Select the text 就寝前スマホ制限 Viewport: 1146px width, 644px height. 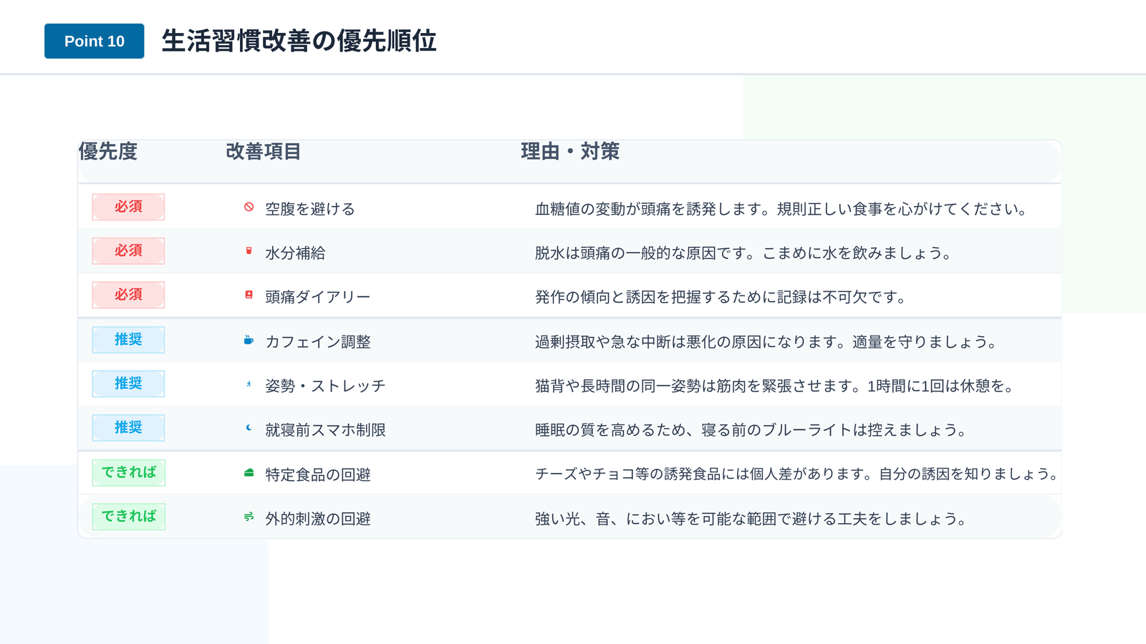point(325,430)
